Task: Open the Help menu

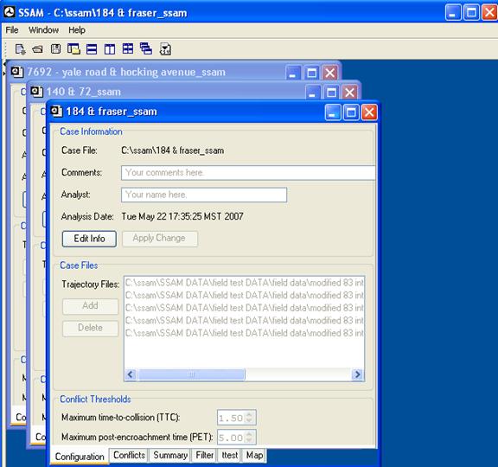Action: point(77,30)
